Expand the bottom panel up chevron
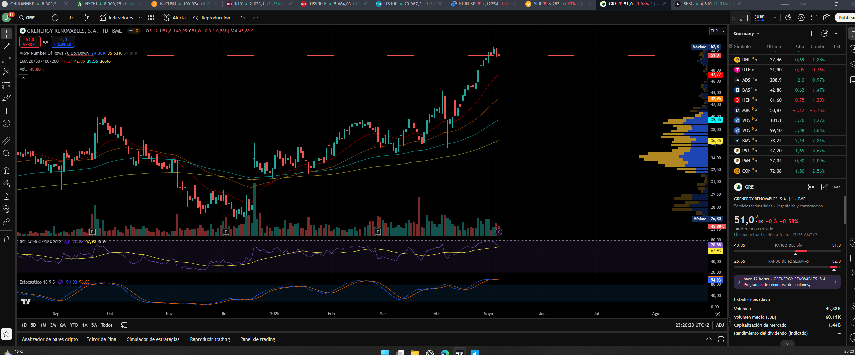This screenshot has width=855, height=355. click(x=709, y=339)
